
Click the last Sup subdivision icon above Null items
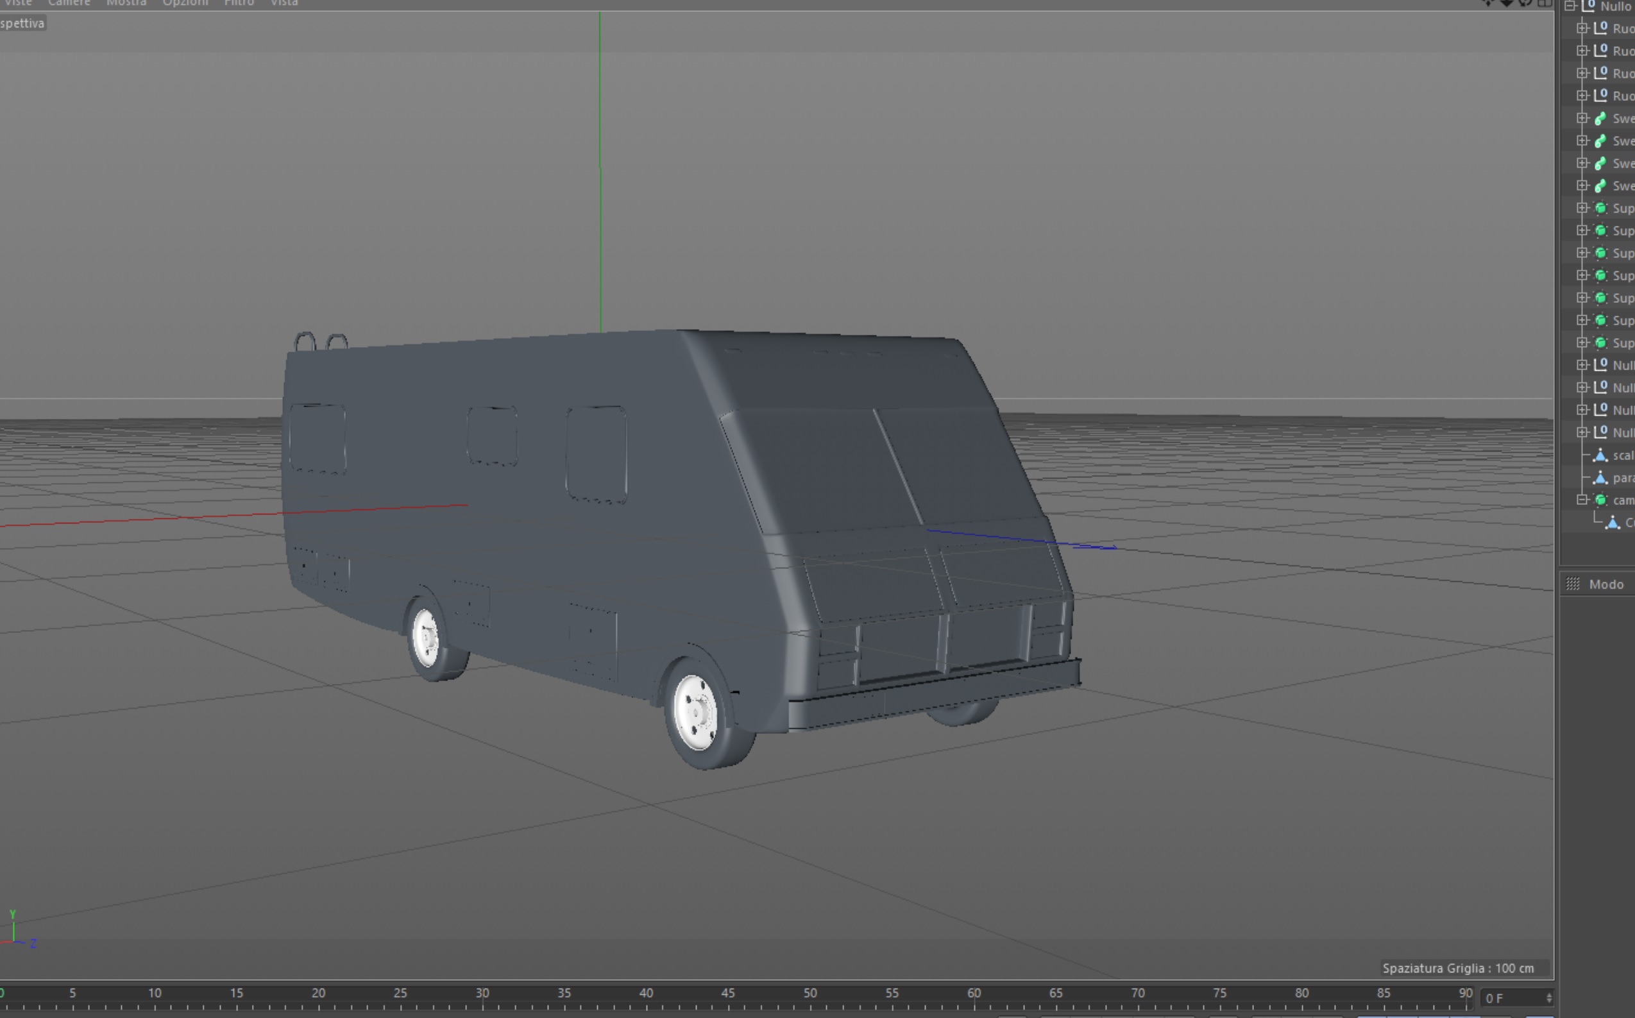[1600, 343]
